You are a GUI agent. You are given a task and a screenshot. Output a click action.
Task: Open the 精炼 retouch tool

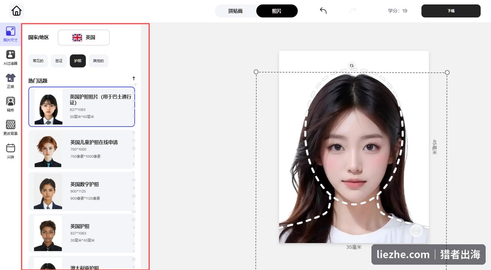pyautogui.click(x=10, y=104)
